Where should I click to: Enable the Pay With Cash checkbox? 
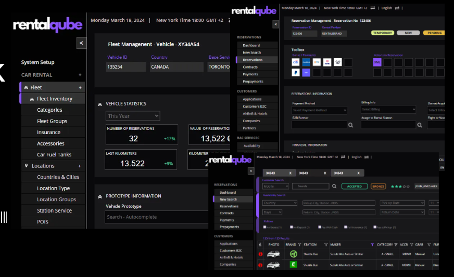tap(320, 227)
